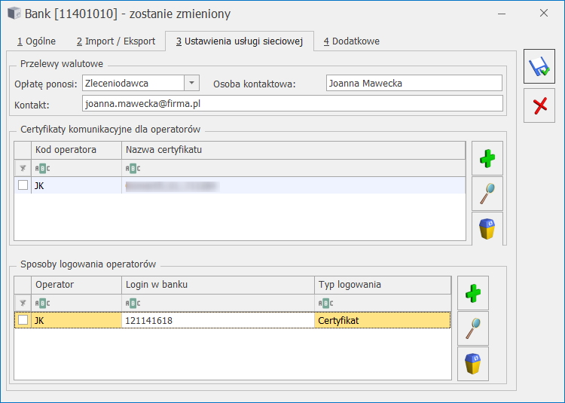
Task: Switch to the 2 Import / Eksport tab
Action: point(116,41)
